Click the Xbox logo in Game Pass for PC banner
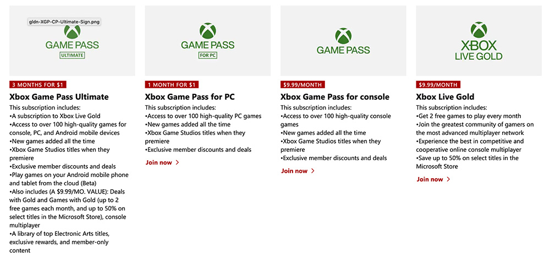The image size is (550, 255). point(208,31)
